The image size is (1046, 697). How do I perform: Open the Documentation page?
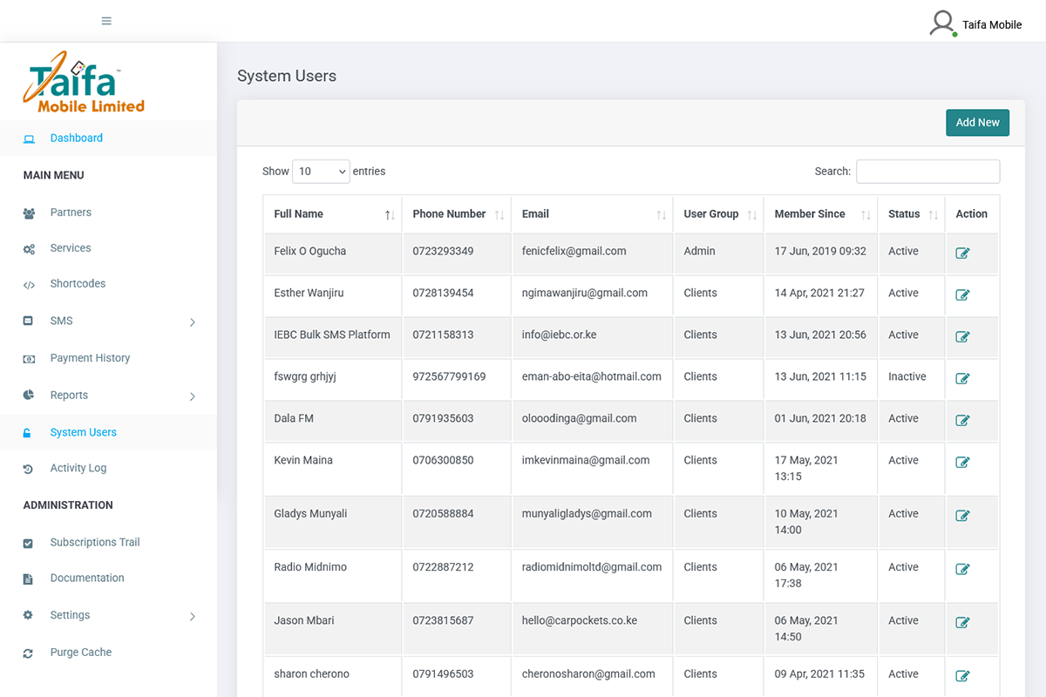tap(88, 578)
